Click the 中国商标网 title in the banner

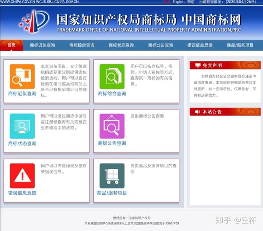click(x=212, y=20)
